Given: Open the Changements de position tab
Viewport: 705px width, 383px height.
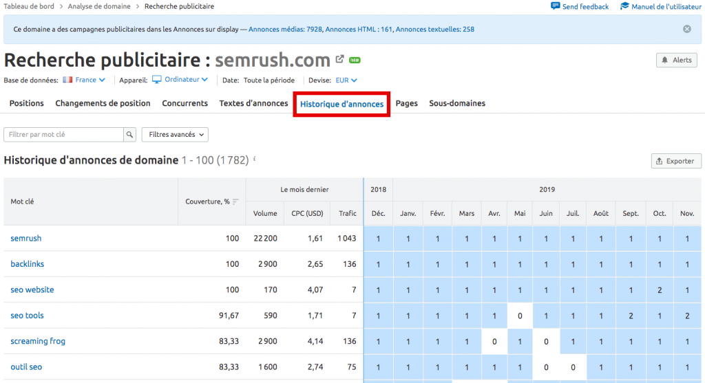Looking at the screenshot, I should (103, 103).
